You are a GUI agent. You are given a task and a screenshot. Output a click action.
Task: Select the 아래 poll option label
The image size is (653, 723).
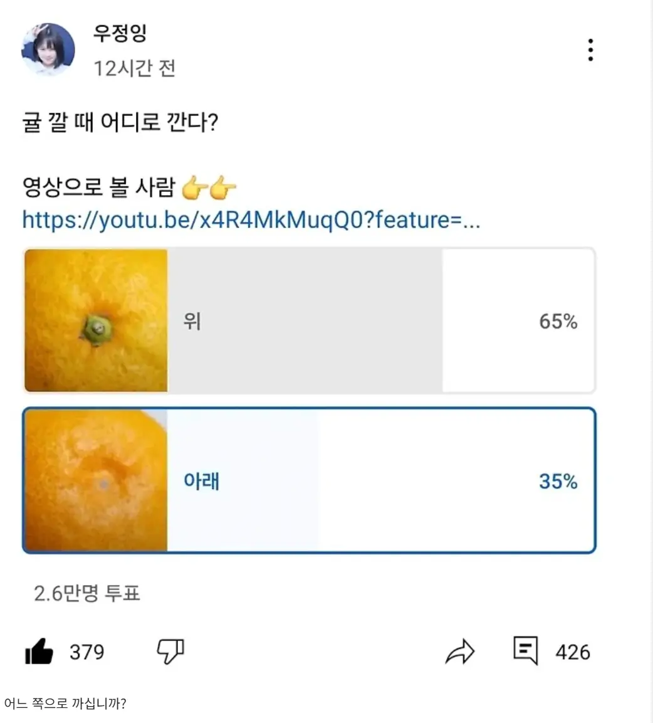pyautogui.click(x=201, y=481)
